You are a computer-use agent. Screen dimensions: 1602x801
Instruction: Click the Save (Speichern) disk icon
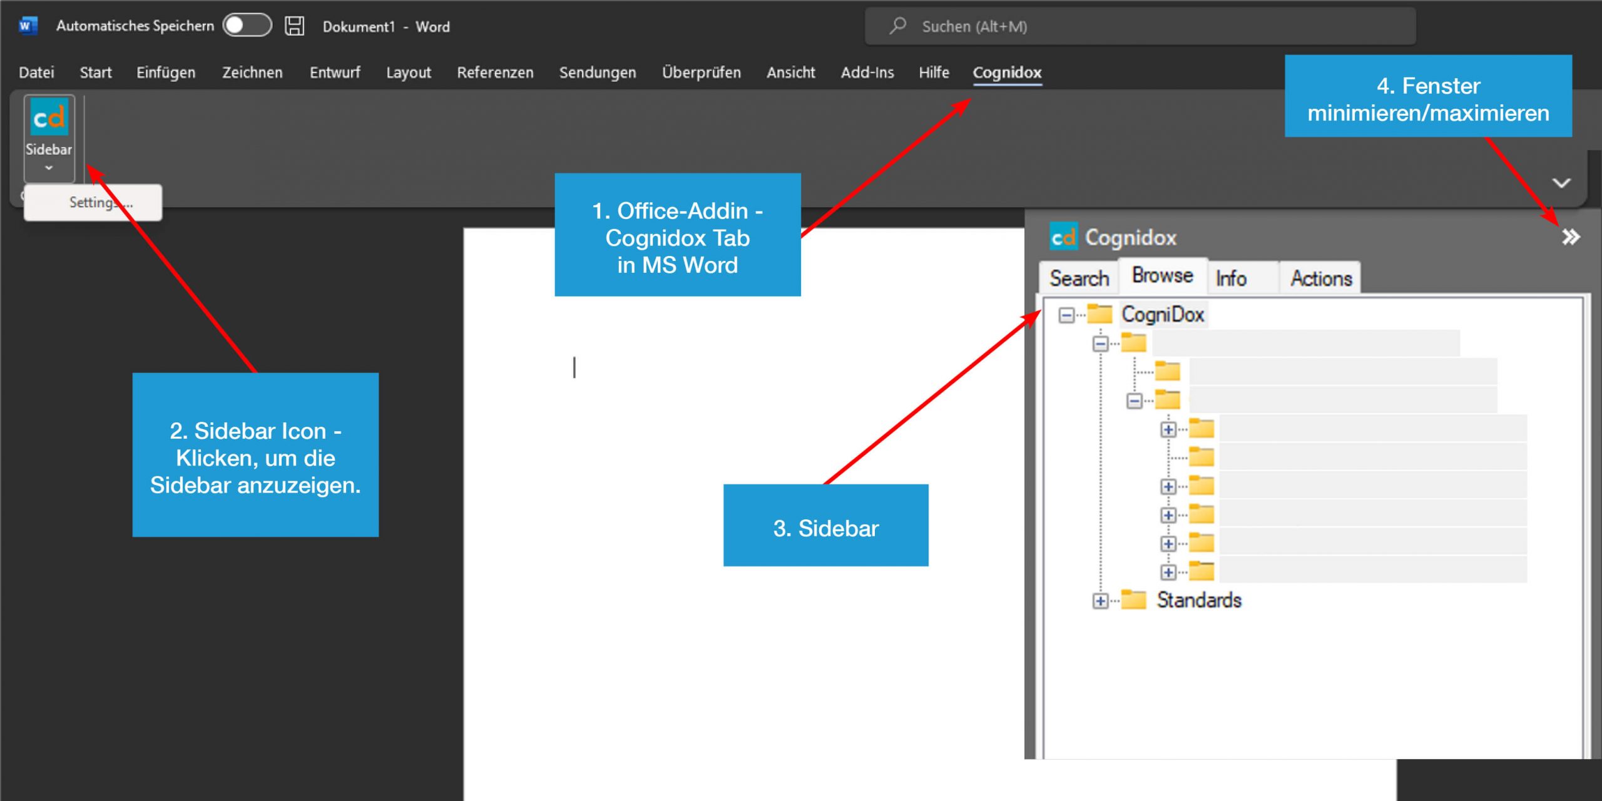coord(294,26)
